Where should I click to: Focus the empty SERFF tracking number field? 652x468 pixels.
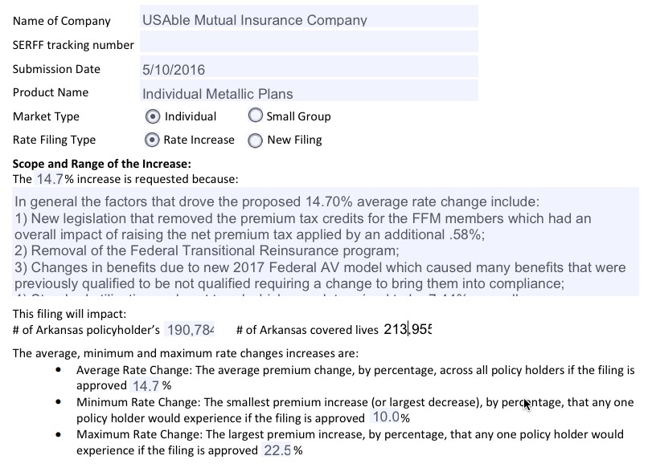(x=308, y=43)
